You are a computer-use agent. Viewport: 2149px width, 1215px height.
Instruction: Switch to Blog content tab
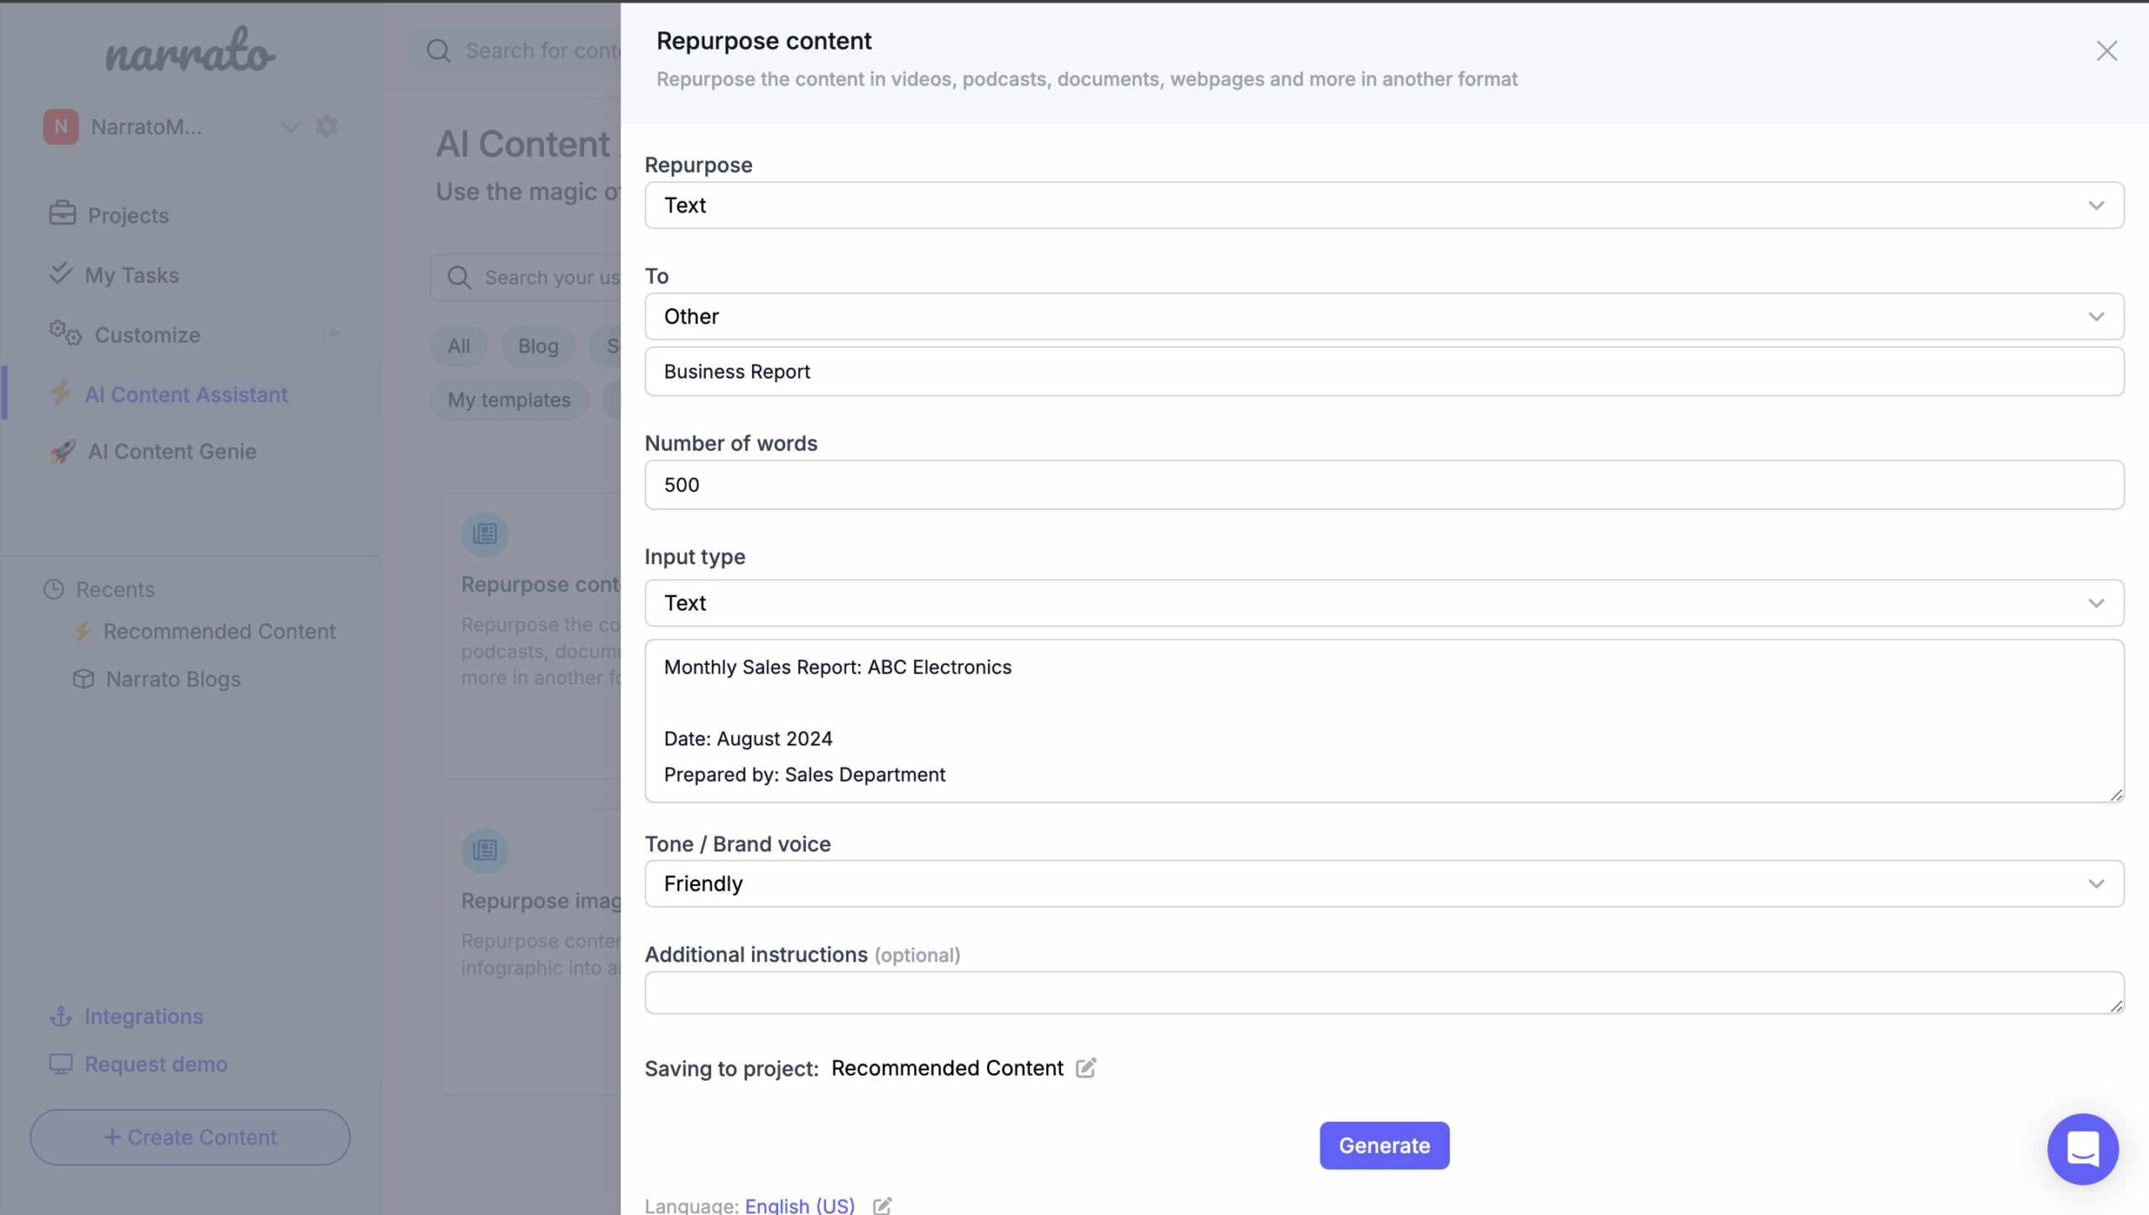[537, 345]
